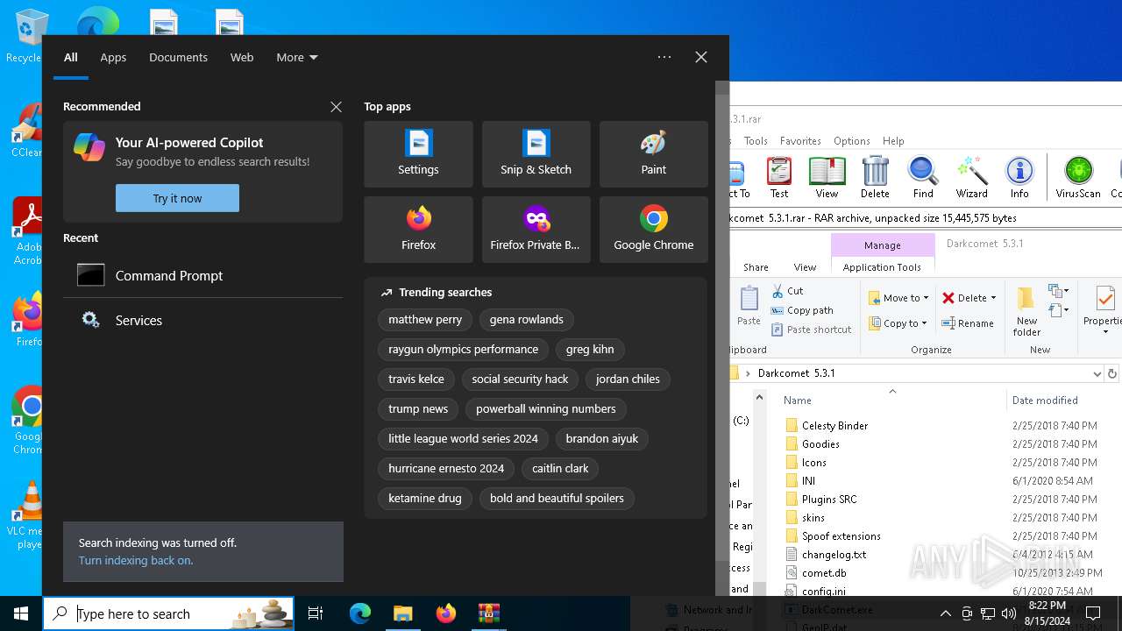This screenshot has height=631, width=1122.
Task: Expand the More filter dropdown
Action: point(297,57)
